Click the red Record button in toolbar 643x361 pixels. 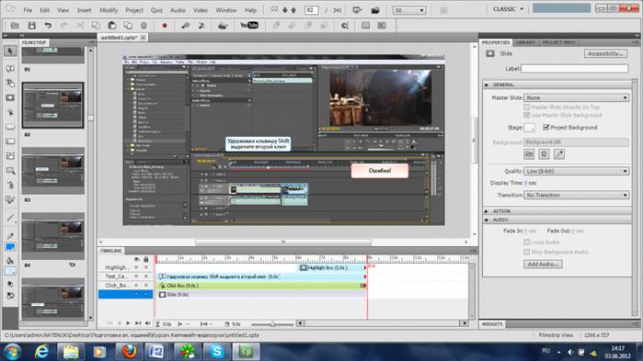click(165, 26)
